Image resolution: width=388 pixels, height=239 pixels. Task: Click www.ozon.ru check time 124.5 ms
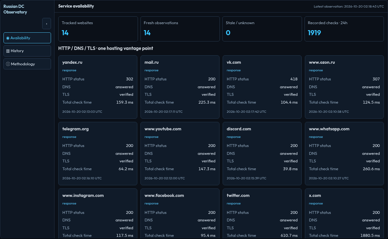(x=371, y=102)
